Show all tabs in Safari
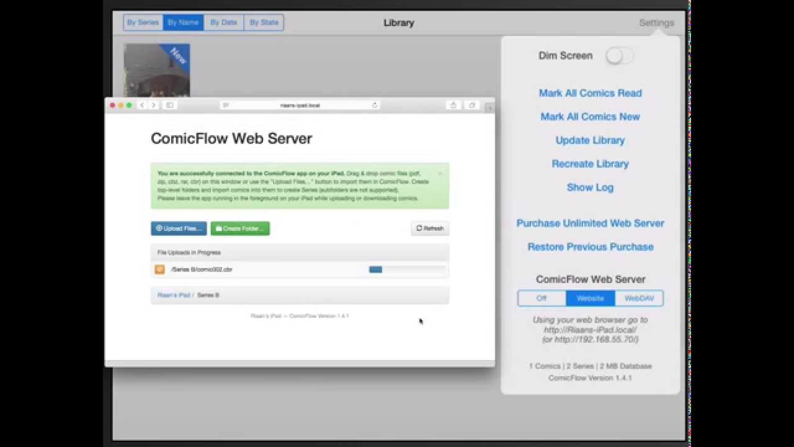This screenshot has height=447, width=794. click(x=472, y=106)
